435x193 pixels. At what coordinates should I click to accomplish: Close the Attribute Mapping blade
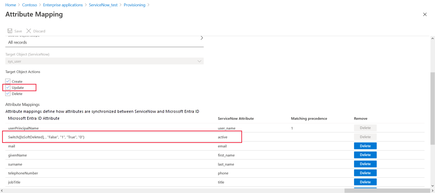(425, 14)
